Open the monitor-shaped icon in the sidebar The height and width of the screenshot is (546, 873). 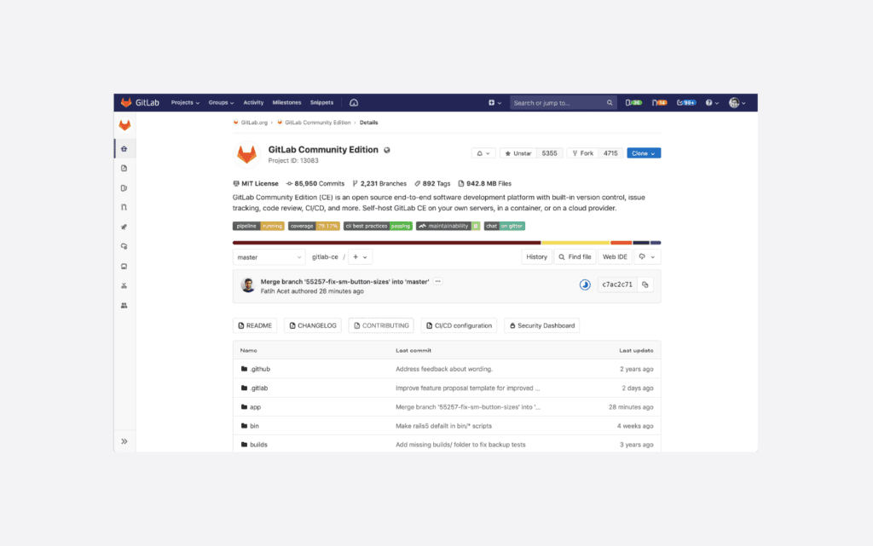124,267
